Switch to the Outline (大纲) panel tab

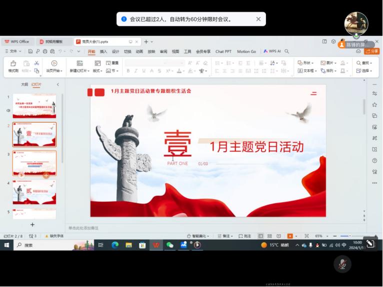[x=24, y=84]
